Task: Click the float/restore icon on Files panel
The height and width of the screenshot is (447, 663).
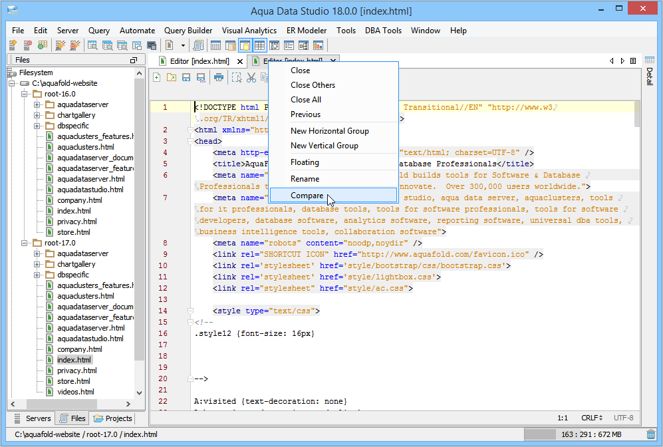Action: (134, 60)
